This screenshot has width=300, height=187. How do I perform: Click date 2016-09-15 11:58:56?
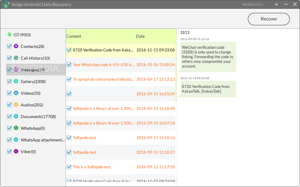(x=156, y=138)
